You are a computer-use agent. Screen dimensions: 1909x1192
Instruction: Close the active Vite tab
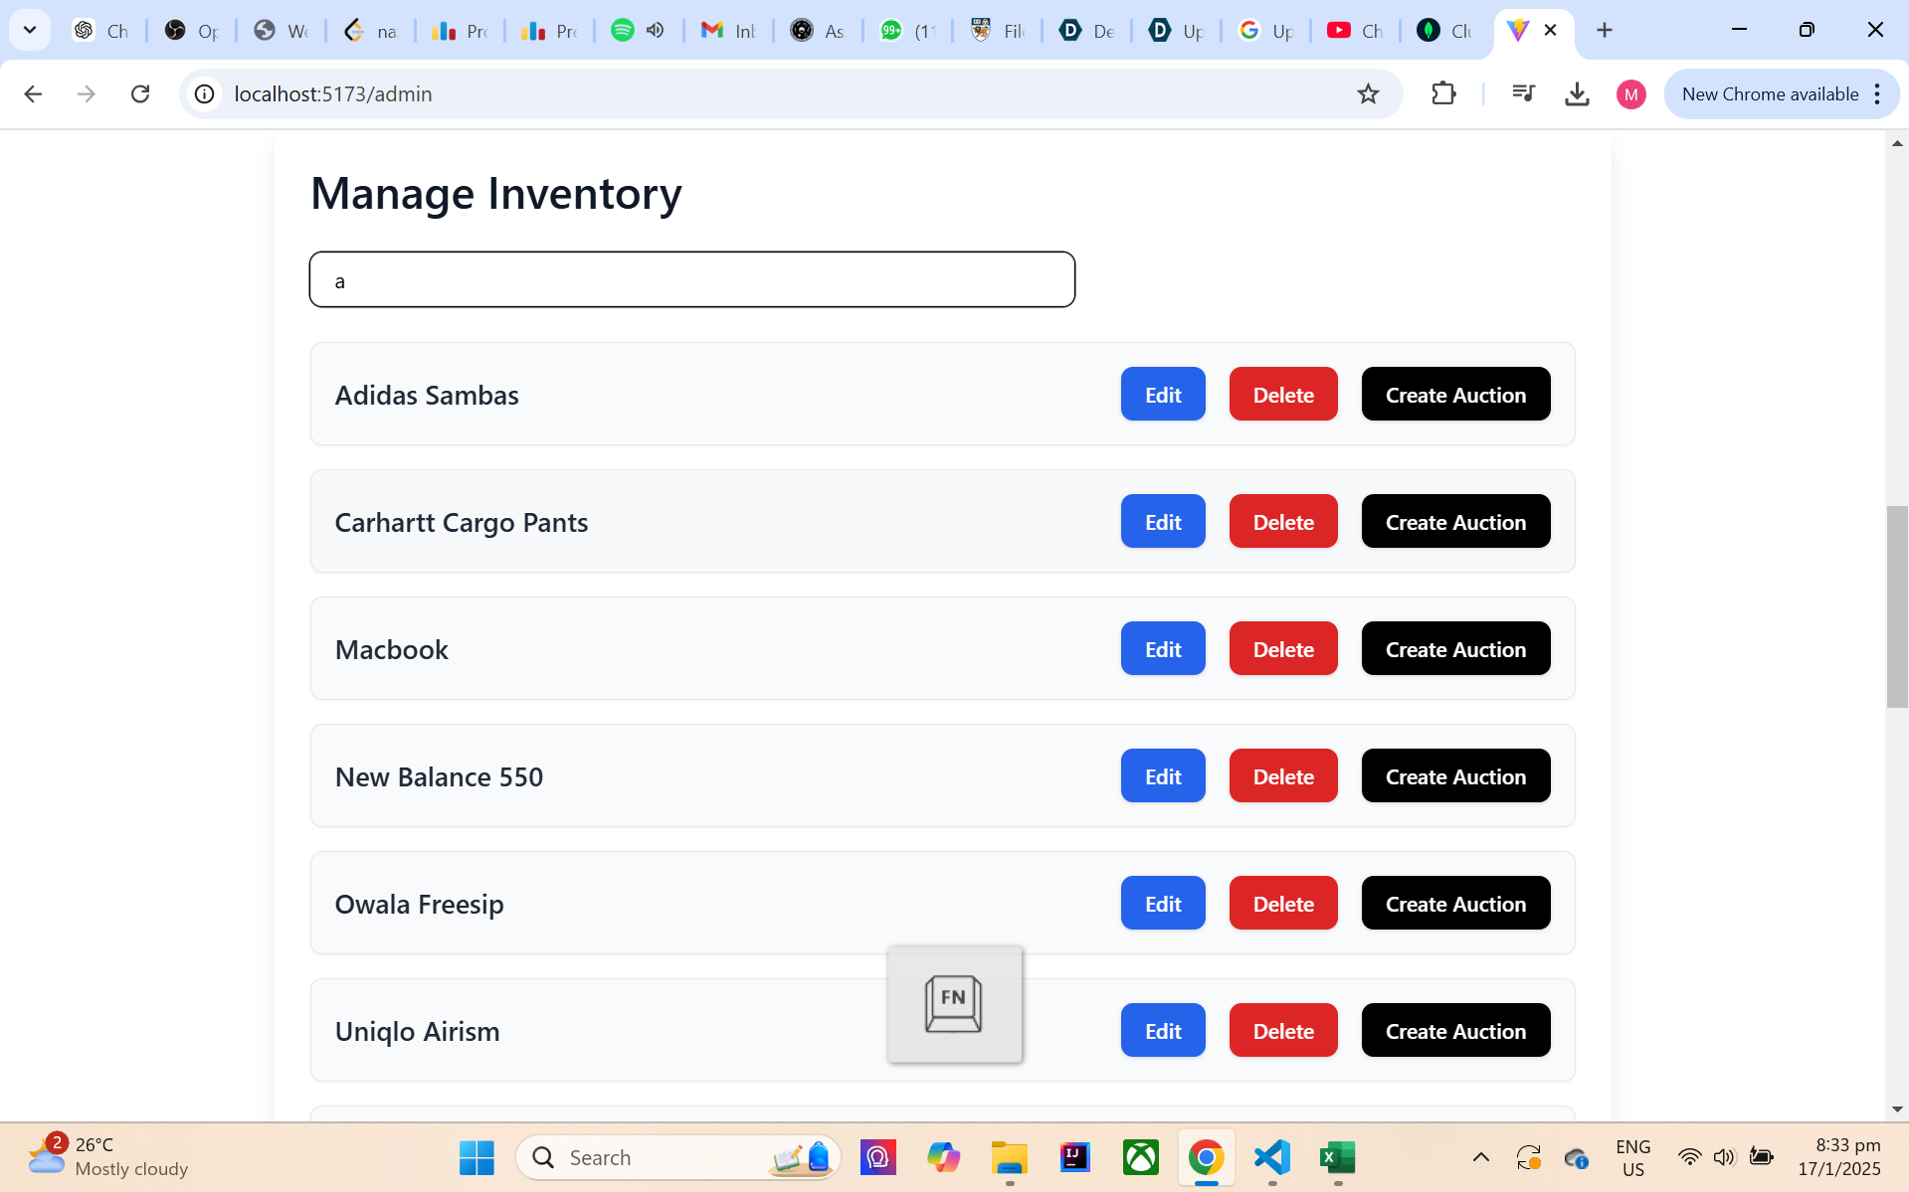1550,30
